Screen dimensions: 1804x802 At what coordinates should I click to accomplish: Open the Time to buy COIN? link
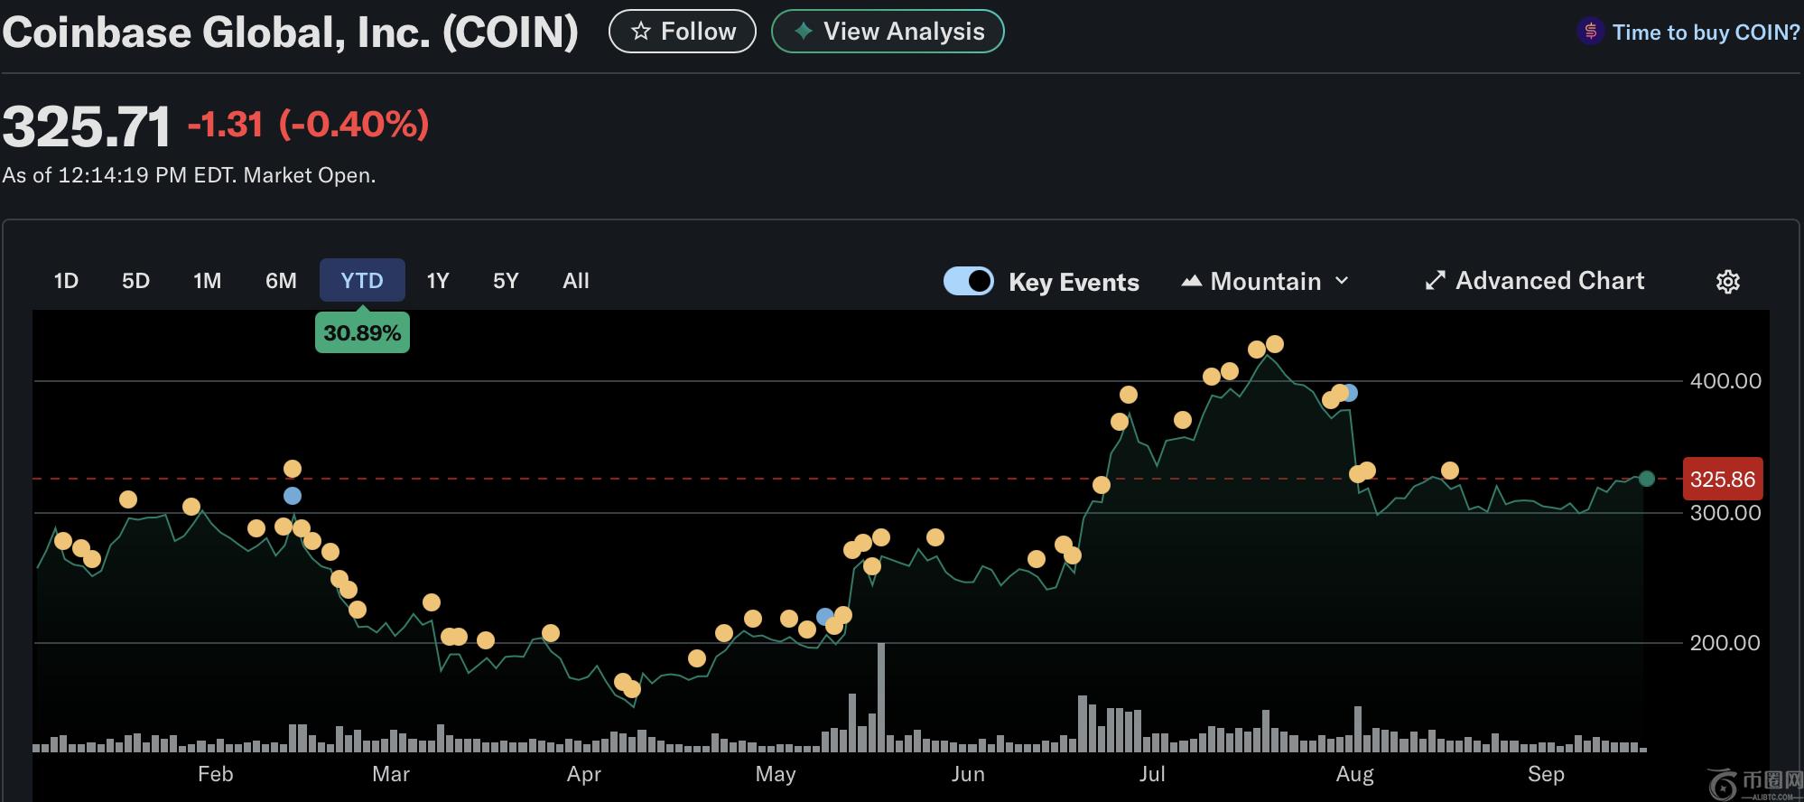point(1705,33)
